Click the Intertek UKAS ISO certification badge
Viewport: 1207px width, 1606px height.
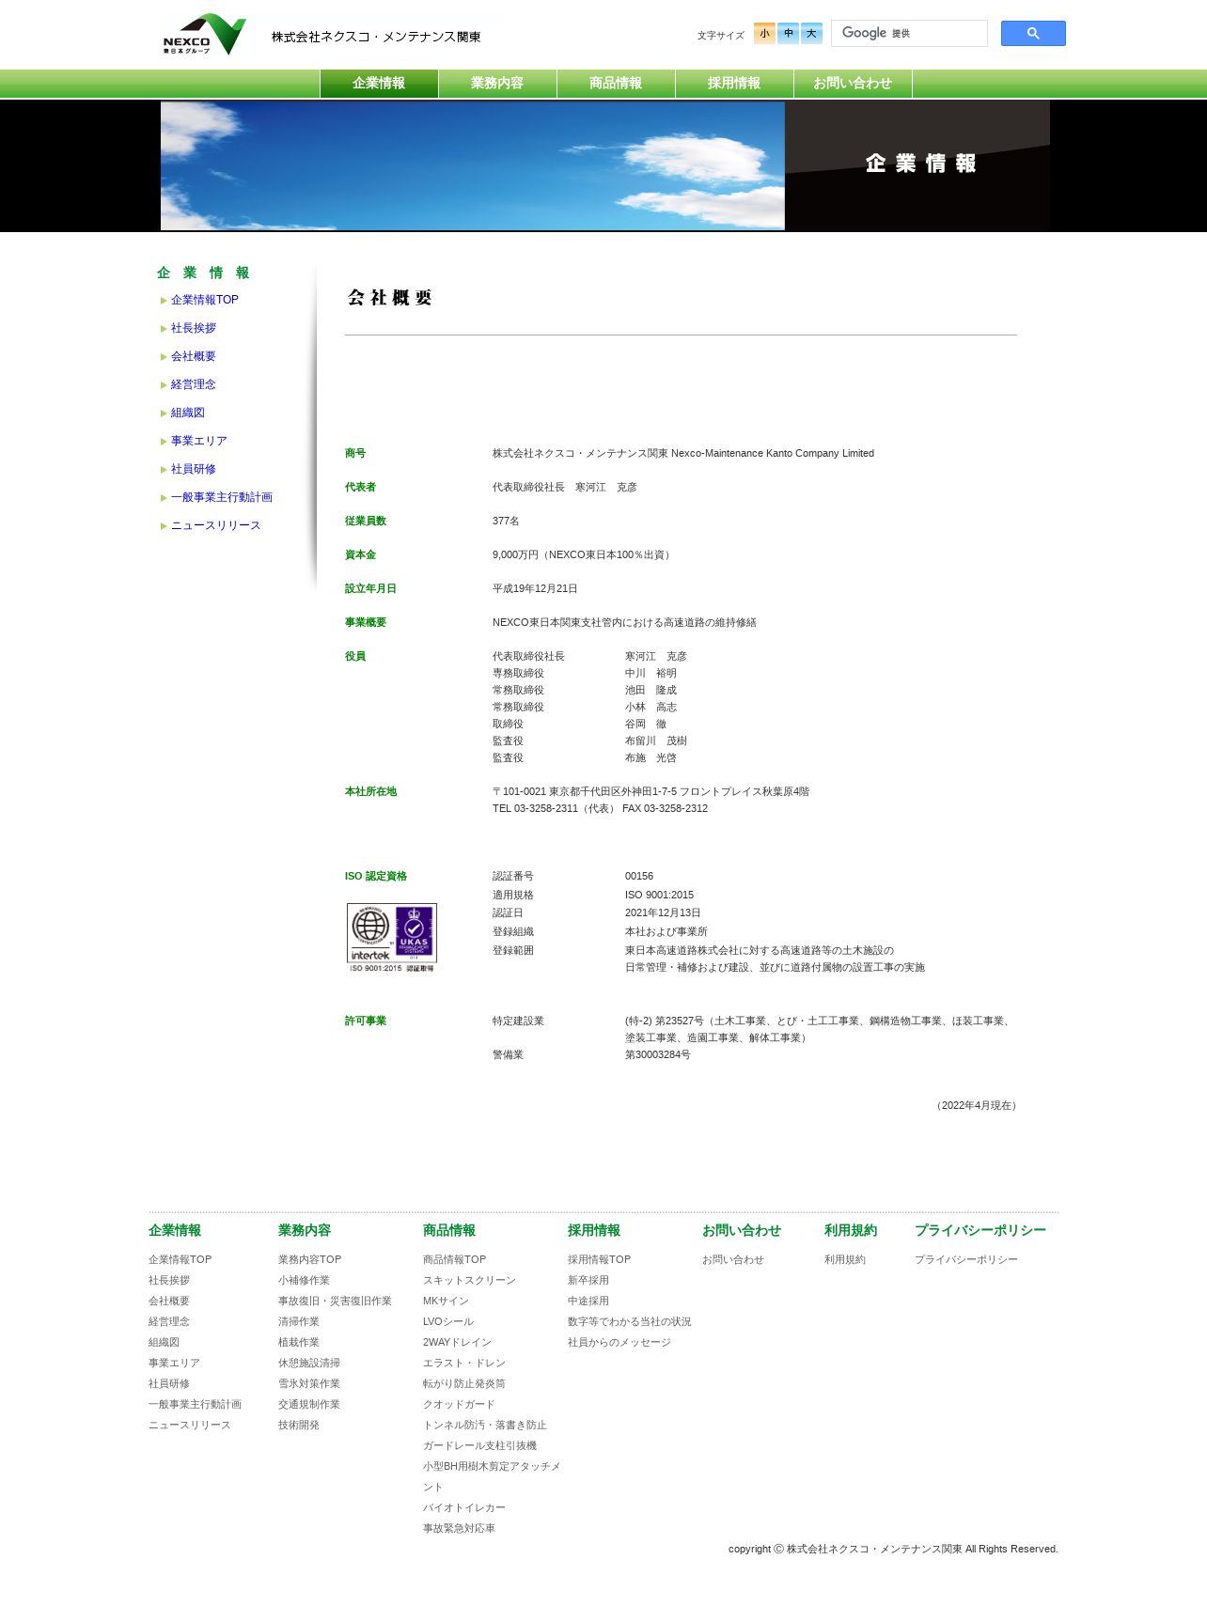[392, 938]
